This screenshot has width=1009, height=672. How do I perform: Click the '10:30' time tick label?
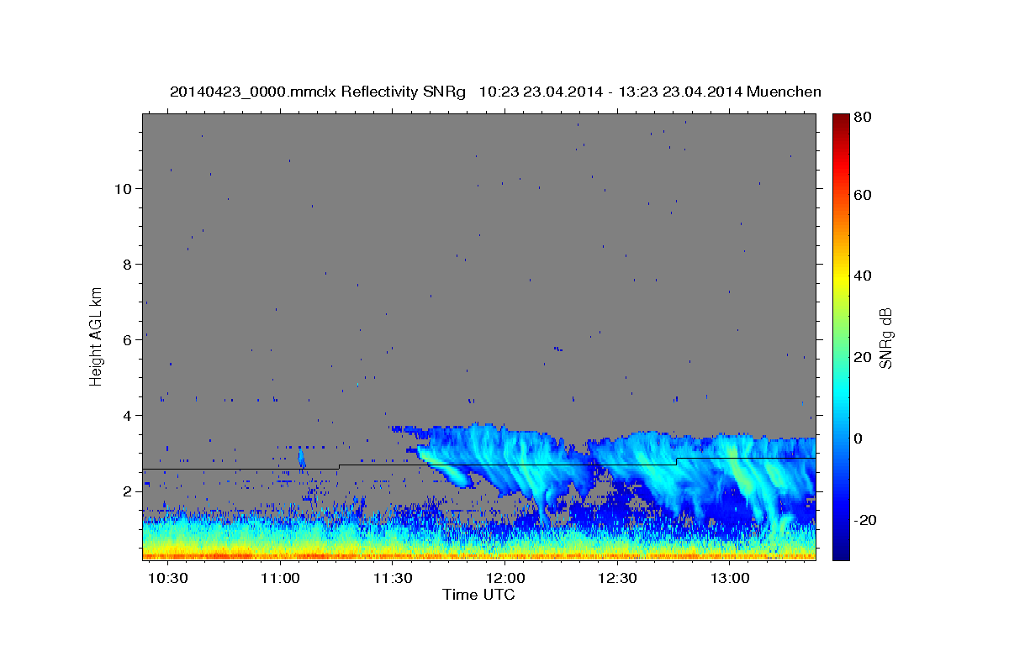[x=168, y=579]
